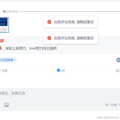Viewport: 120px width, 120px height.
Task: Open the 今日新鲜事 topic tag
Action: pyautogui.click(x=8, y=60)
